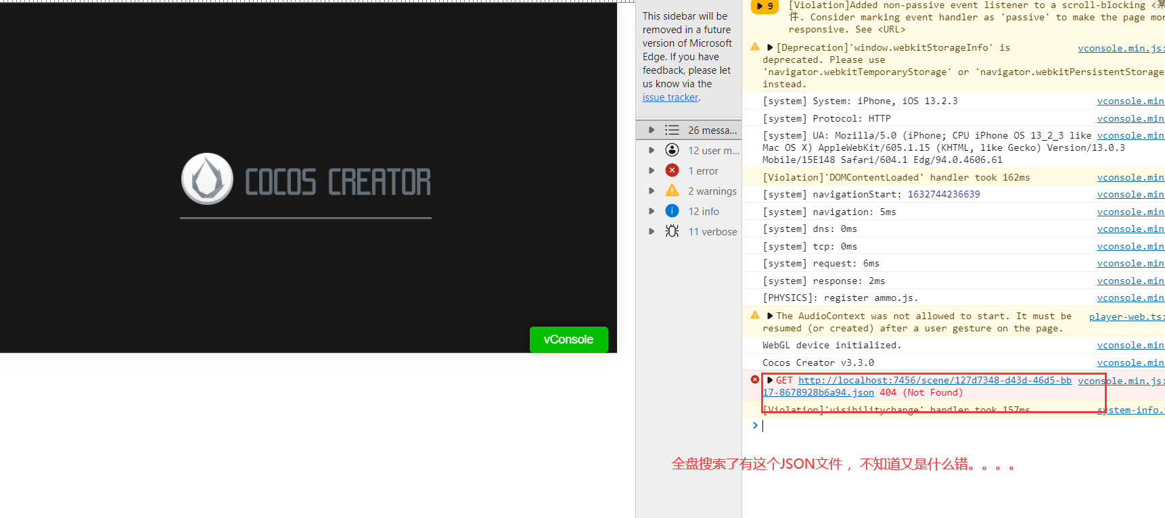Click the navigationStart value 1632744236639

pos(944,194)
